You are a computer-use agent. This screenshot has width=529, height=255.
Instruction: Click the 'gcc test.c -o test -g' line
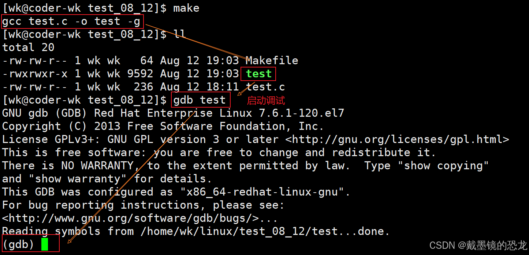coord(71,22)
